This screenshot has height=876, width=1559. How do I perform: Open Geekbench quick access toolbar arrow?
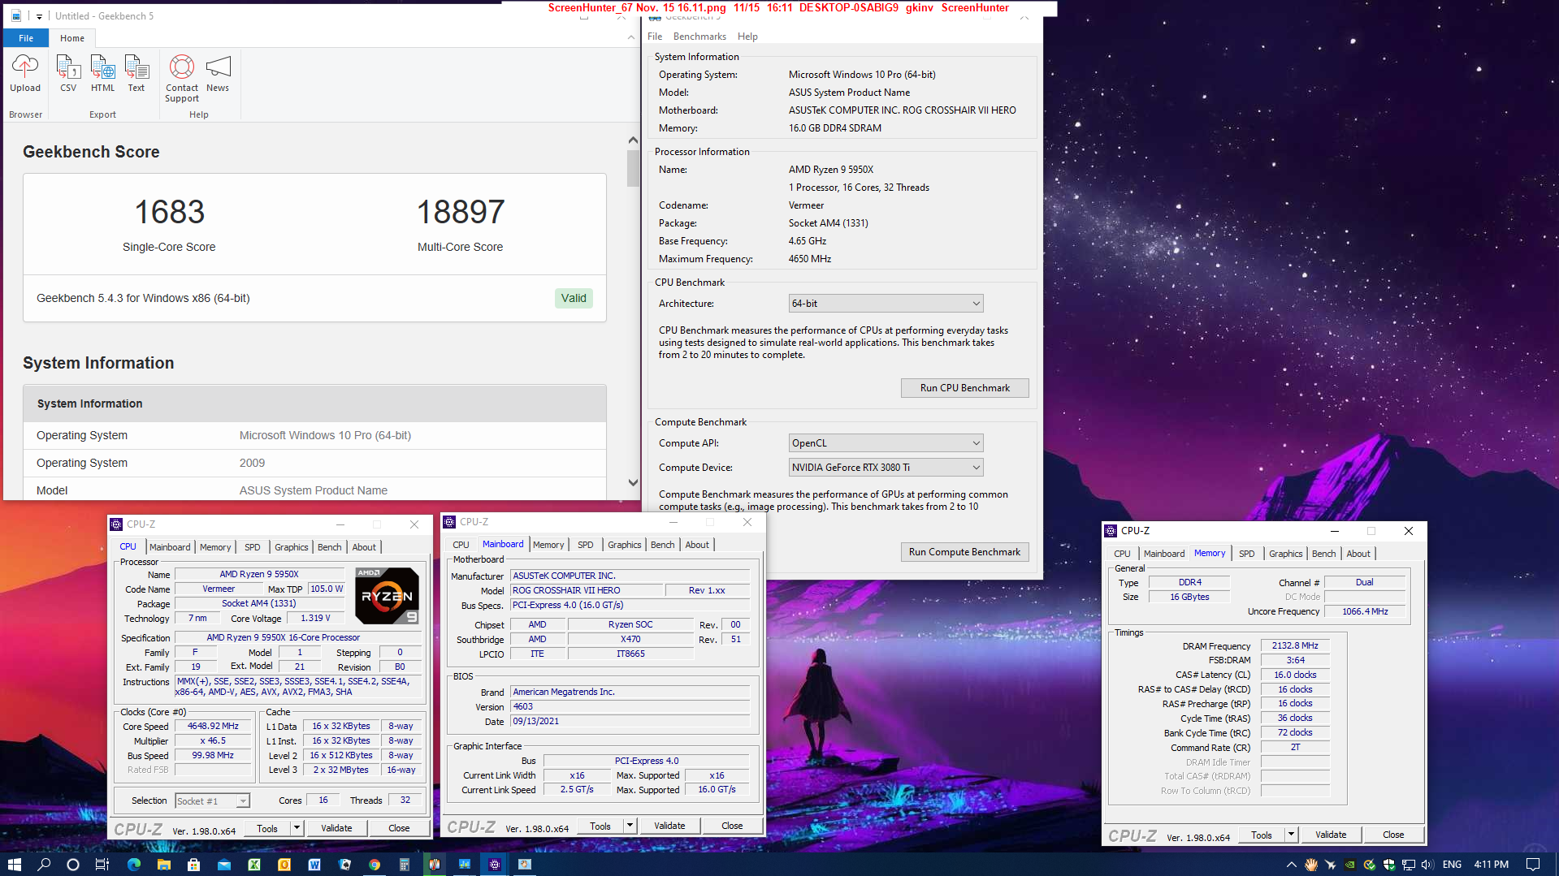39,16
